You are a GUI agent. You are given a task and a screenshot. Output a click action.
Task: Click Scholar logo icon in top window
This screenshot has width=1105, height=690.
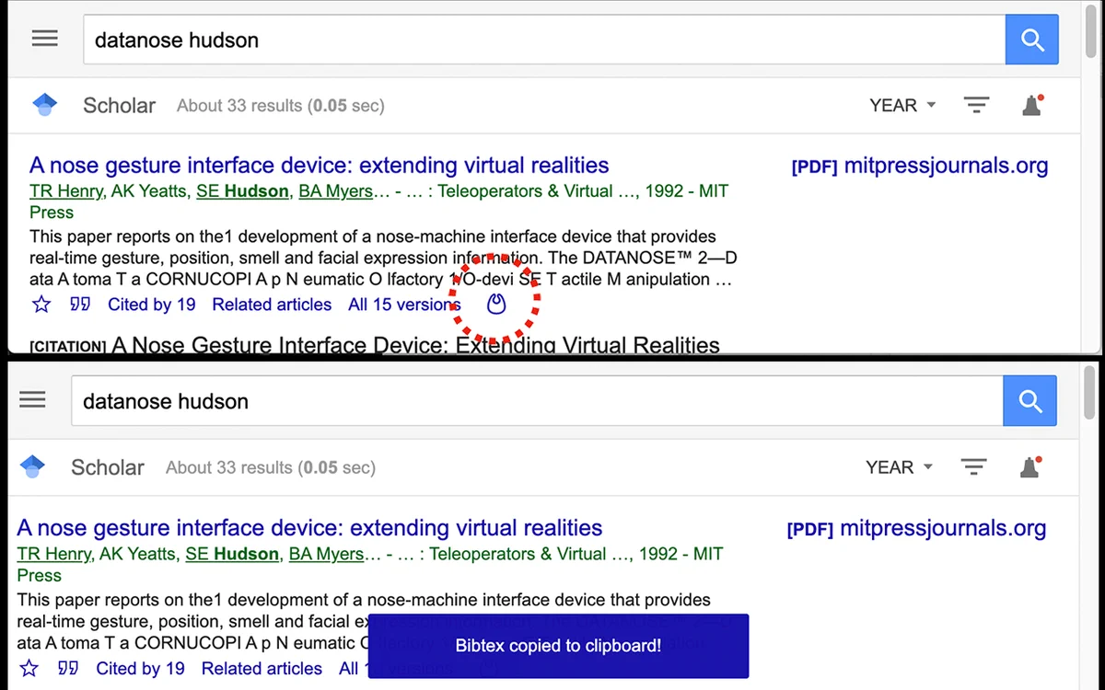point(45,104)
